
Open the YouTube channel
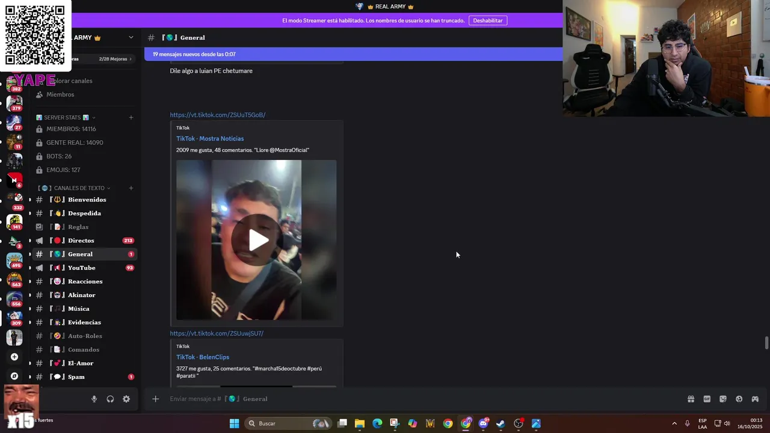tap(84, 268)
